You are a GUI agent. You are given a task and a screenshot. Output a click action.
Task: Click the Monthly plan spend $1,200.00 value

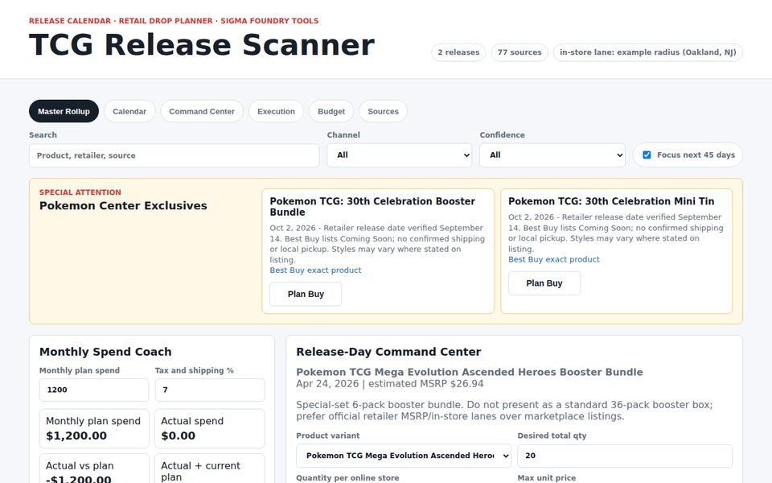76,436
